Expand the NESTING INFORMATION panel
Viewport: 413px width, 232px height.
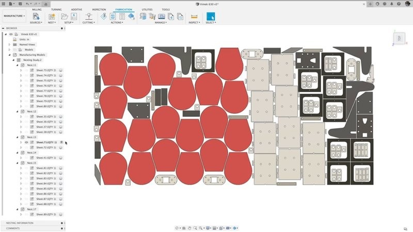coord(21,223)
